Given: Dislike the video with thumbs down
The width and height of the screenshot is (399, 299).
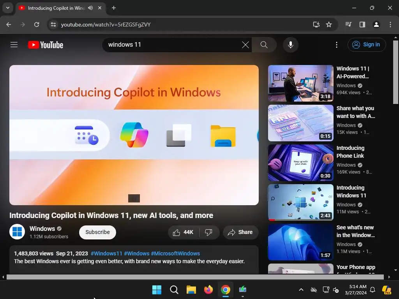Looking at the screenshot, I should [209, 232].
